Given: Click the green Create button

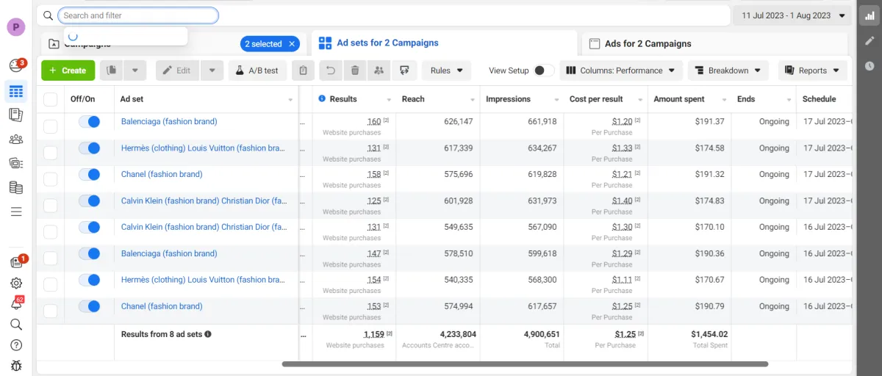Looking at the screenshot, I should coord(68,70).
